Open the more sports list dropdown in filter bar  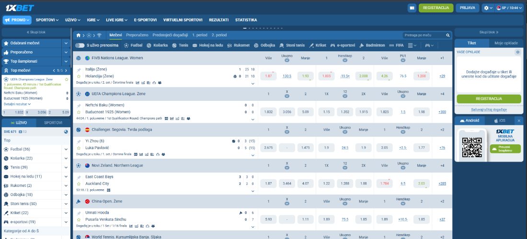[412, 45]
